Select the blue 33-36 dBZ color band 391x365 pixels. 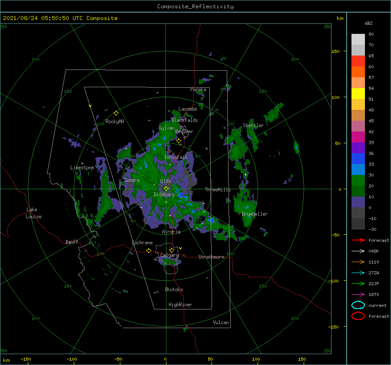point(358,159)
